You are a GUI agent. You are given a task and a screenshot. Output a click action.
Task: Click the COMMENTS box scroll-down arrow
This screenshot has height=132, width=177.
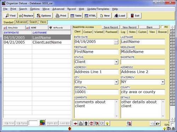click(x=116, y=116)
